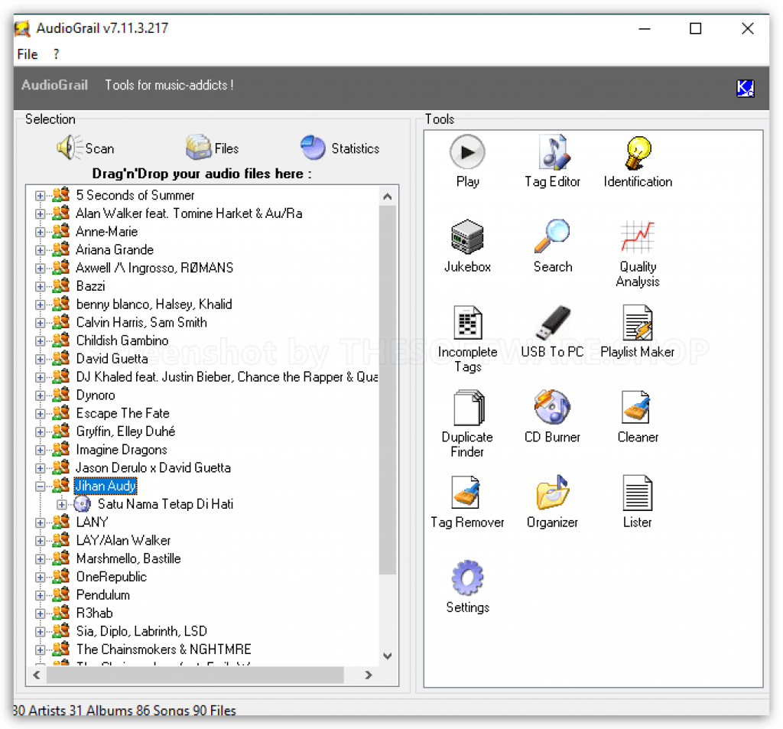Click the Files button
Image resolution: width=783 pixels, height=729 pixels.
tap(213, 148)
